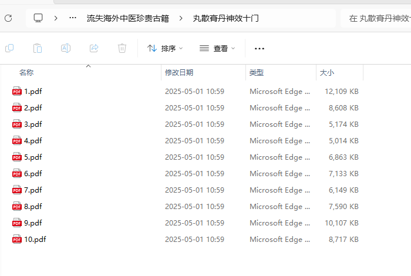Sort files by 大小 column header
The width and height of the screenshot is (411, 276).
click(326, 73)
